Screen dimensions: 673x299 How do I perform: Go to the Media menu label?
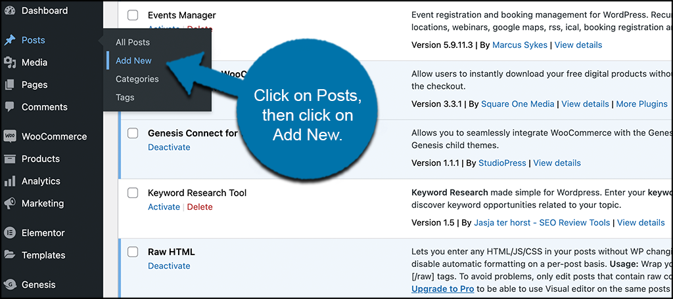click(x=34, y=62)
